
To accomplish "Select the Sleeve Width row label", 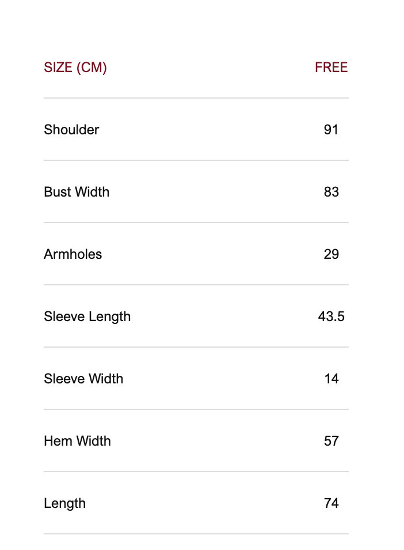I will click(83, 379).
